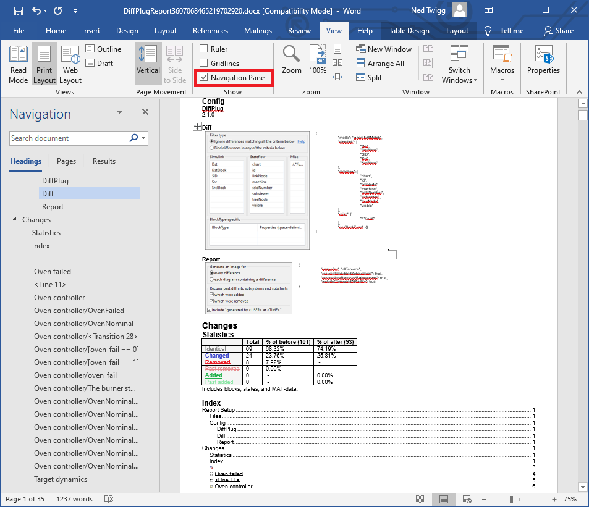The width and height of the screenshot is (589, 507).
Task: Click the 75% zoom level
Action: [570, 499]
